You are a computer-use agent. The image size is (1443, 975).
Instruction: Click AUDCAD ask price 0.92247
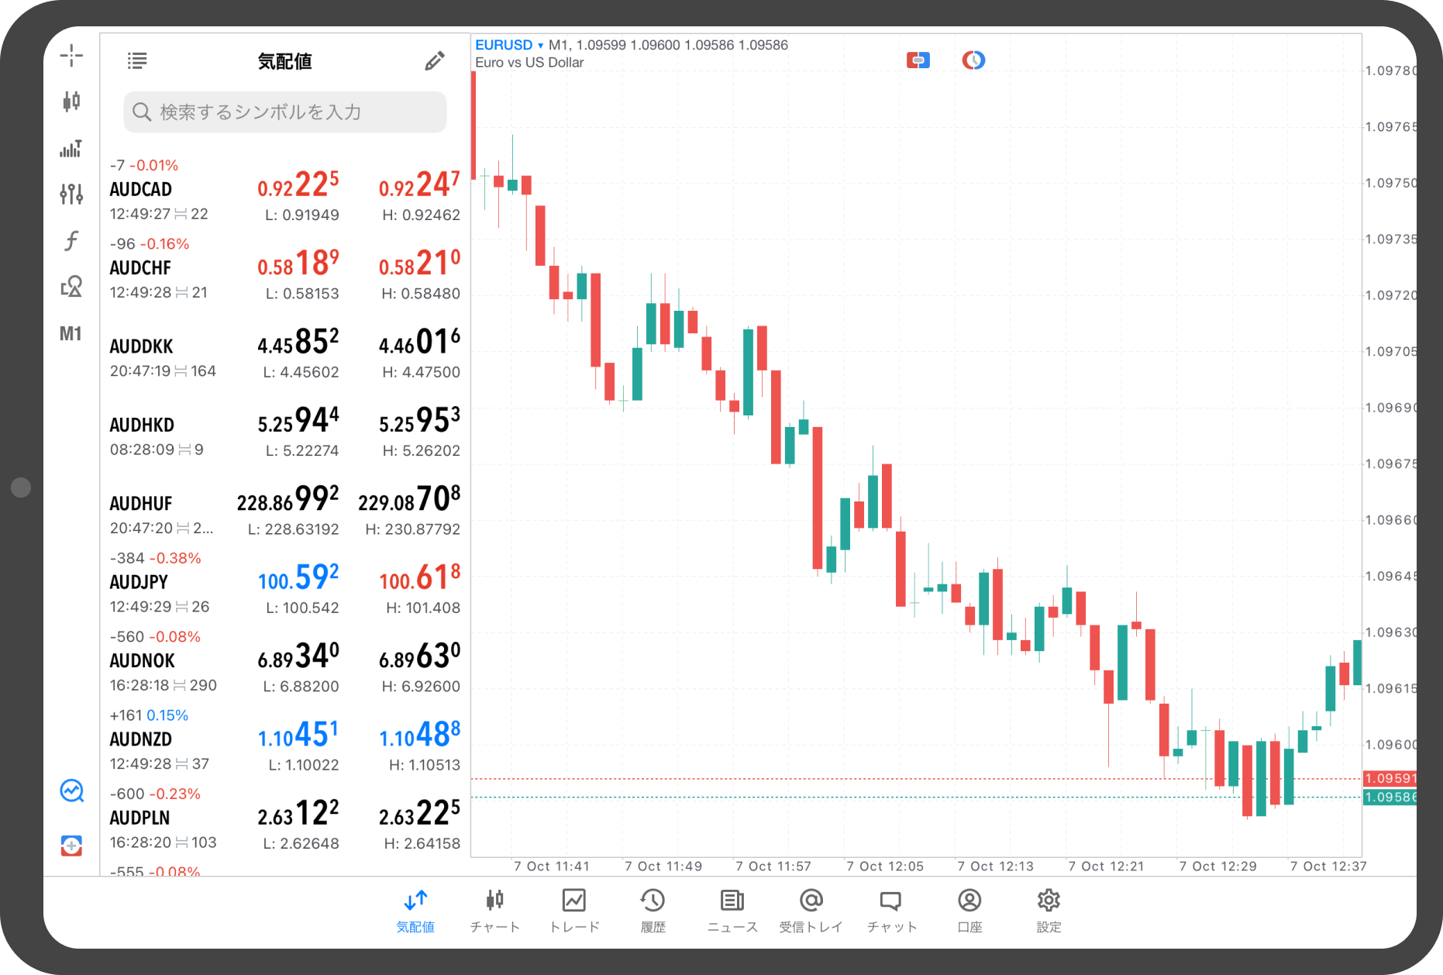(419, 184)
